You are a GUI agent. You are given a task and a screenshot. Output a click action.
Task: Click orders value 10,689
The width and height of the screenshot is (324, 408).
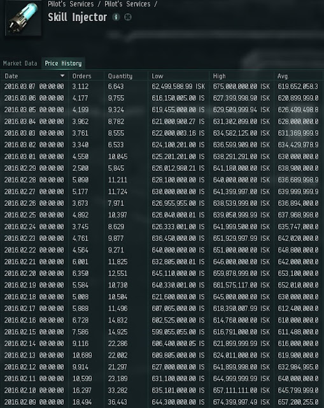click(82, 356)
